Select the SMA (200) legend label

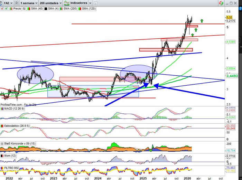coord(70,8)
